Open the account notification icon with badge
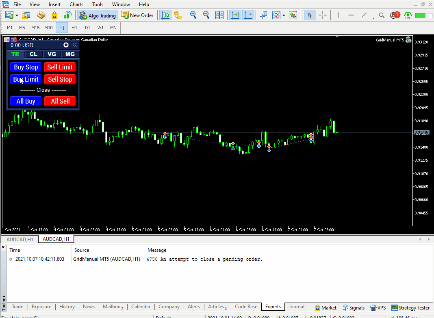Image resolution: width=434 pixels, height=318 pixels. coord(395,15)
